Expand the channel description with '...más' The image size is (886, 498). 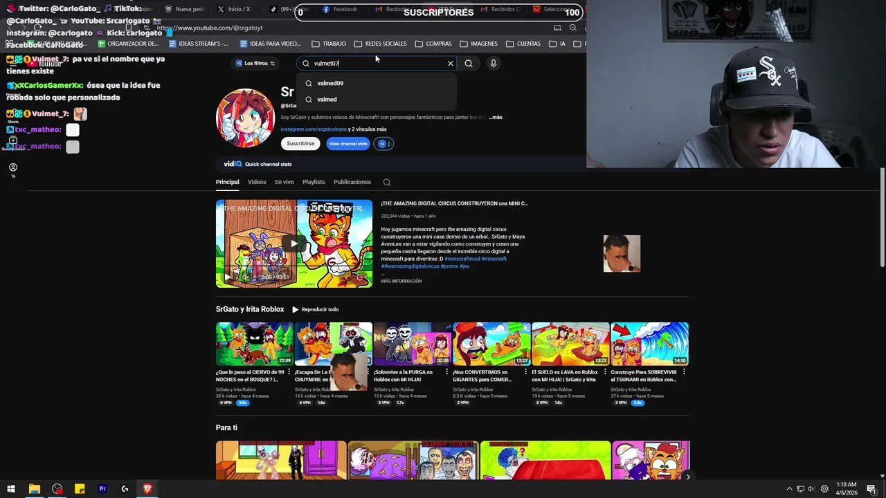(496, 117)
